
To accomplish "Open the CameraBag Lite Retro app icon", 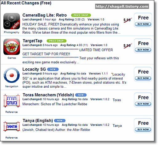I will pyautogui.click(x=12, y=21).
